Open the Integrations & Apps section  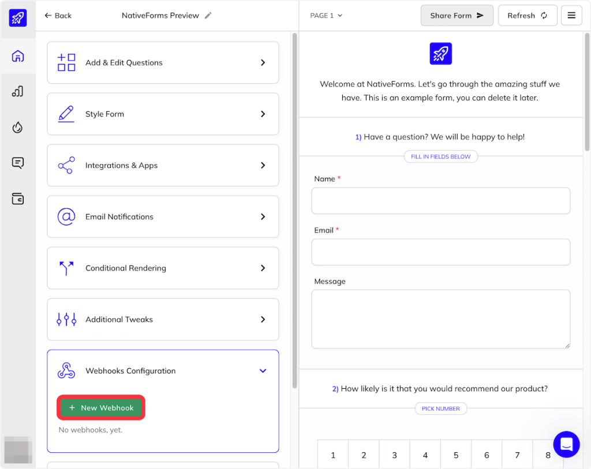[163, 166]
